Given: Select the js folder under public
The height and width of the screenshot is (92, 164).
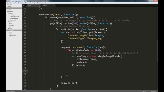Looking at the screenshot, I should point(11,27).
